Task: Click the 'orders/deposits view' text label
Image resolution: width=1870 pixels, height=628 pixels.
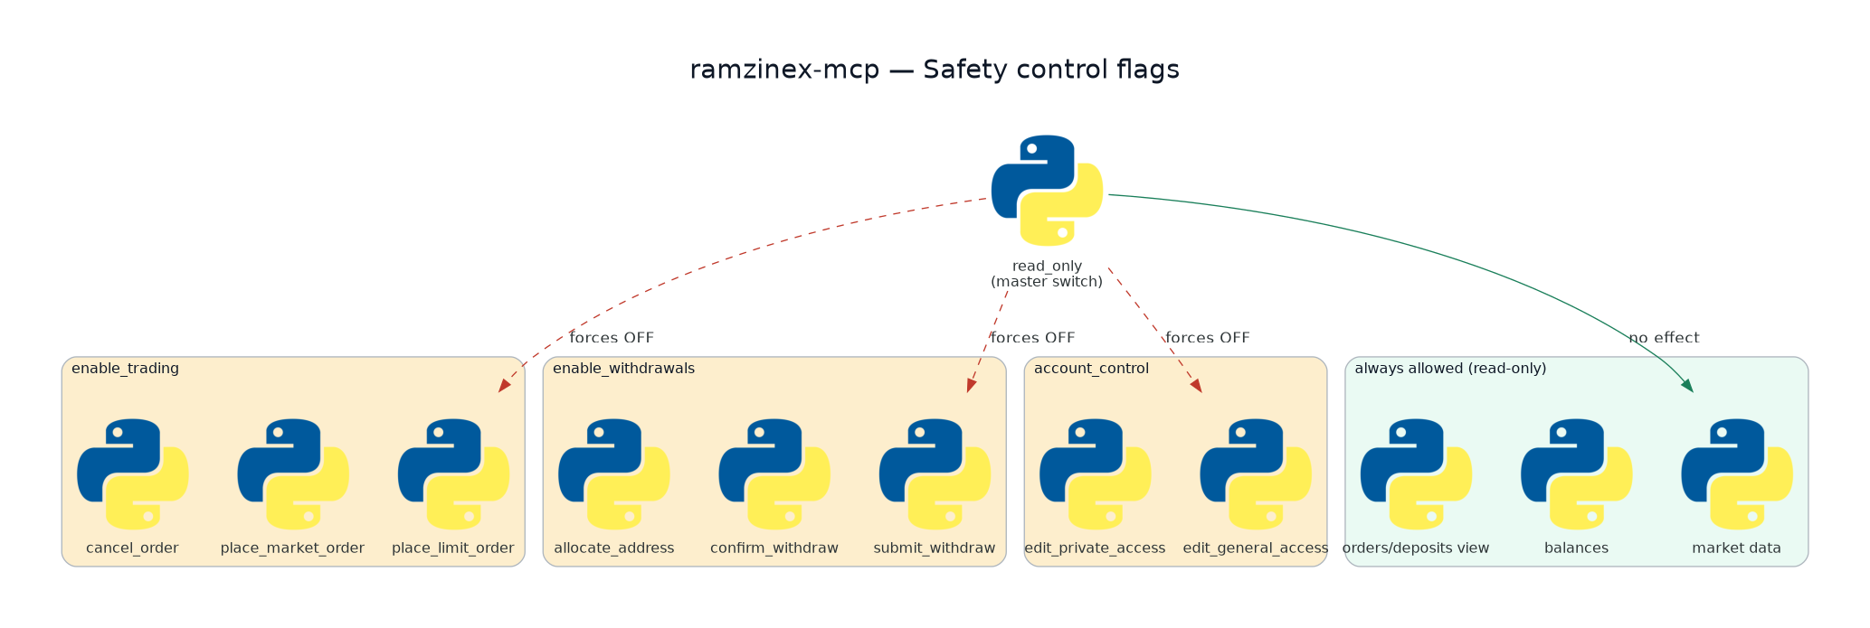Action: [x=1416, y=548]
